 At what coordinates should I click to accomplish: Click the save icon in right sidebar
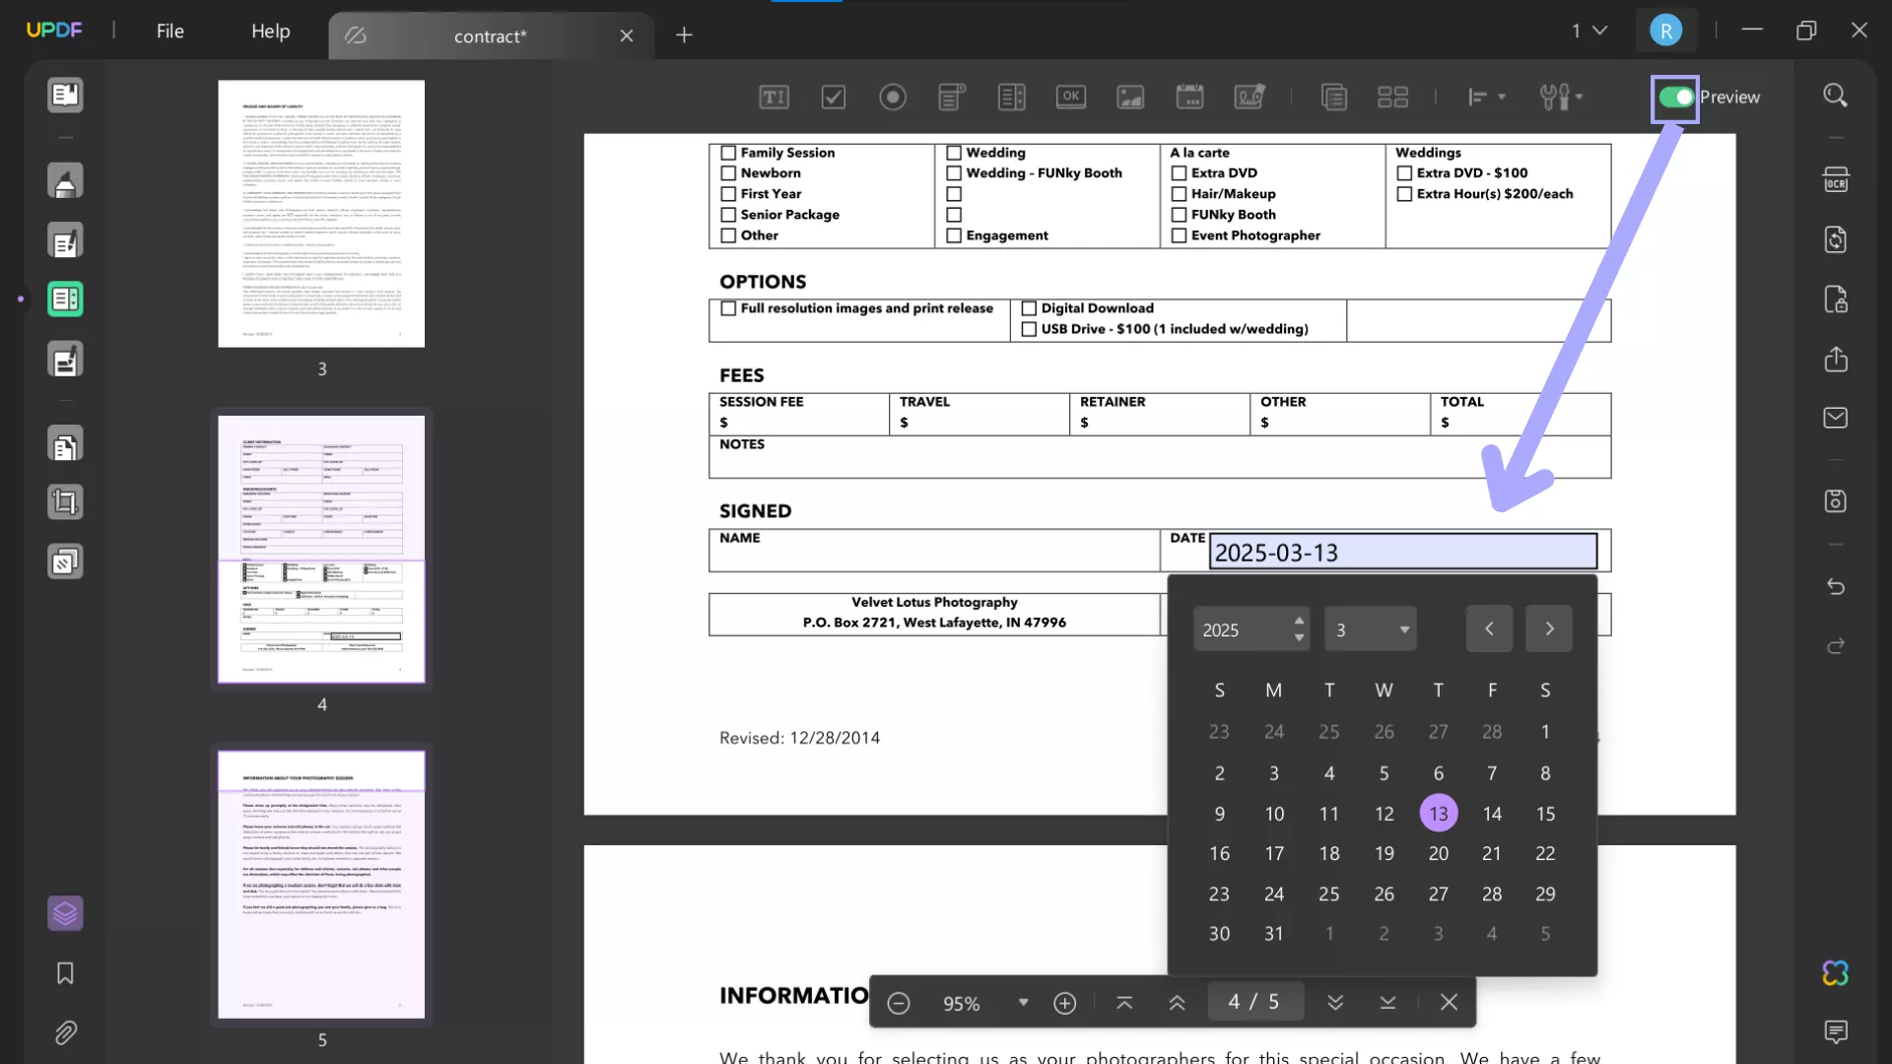pyautogui.click(x=1836, y=501)
